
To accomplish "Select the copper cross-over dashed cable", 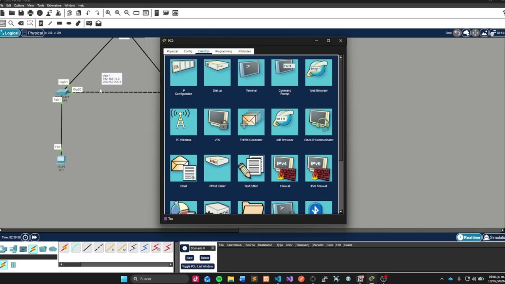I will point(99,248).
